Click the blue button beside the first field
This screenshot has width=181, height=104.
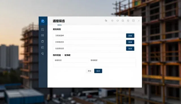tap(130, 36)
